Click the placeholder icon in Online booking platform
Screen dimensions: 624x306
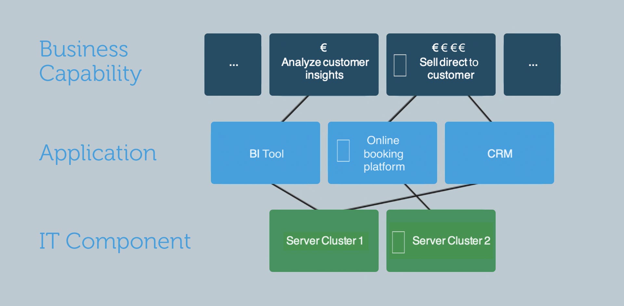point(343,151)
